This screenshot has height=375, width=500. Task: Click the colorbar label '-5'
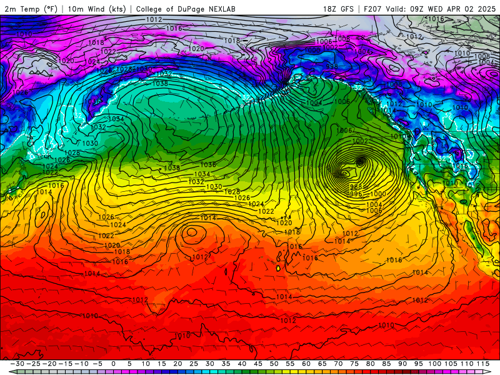pyautogui.click(x=97, y=364)
